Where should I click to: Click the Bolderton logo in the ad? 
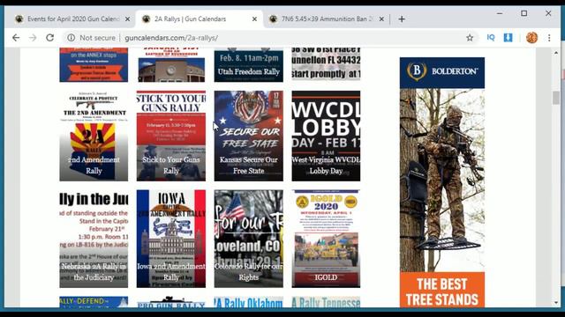point(442,72)
